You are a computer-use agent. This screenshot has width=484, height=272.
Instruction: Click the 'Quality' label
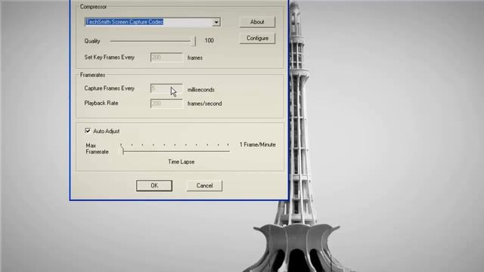[x=92, y=41]
